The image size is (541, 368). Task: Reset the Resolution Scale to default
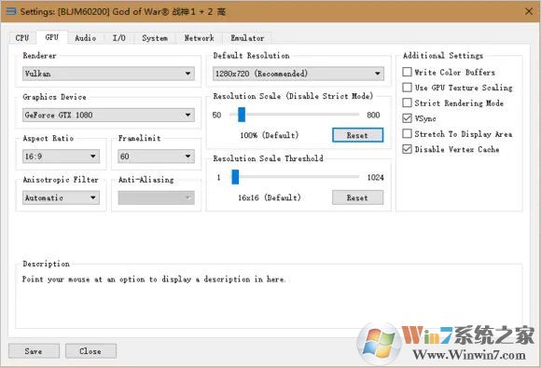357,135
